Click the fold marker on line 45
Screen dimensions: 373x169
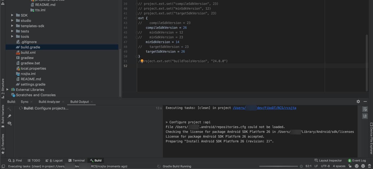[x=137, y=32]
